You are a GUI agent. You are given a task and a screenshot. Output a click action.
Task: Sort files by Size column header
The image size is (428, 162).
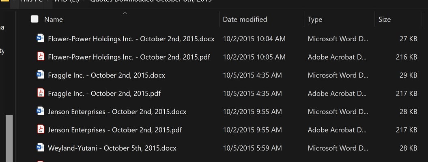384,19
